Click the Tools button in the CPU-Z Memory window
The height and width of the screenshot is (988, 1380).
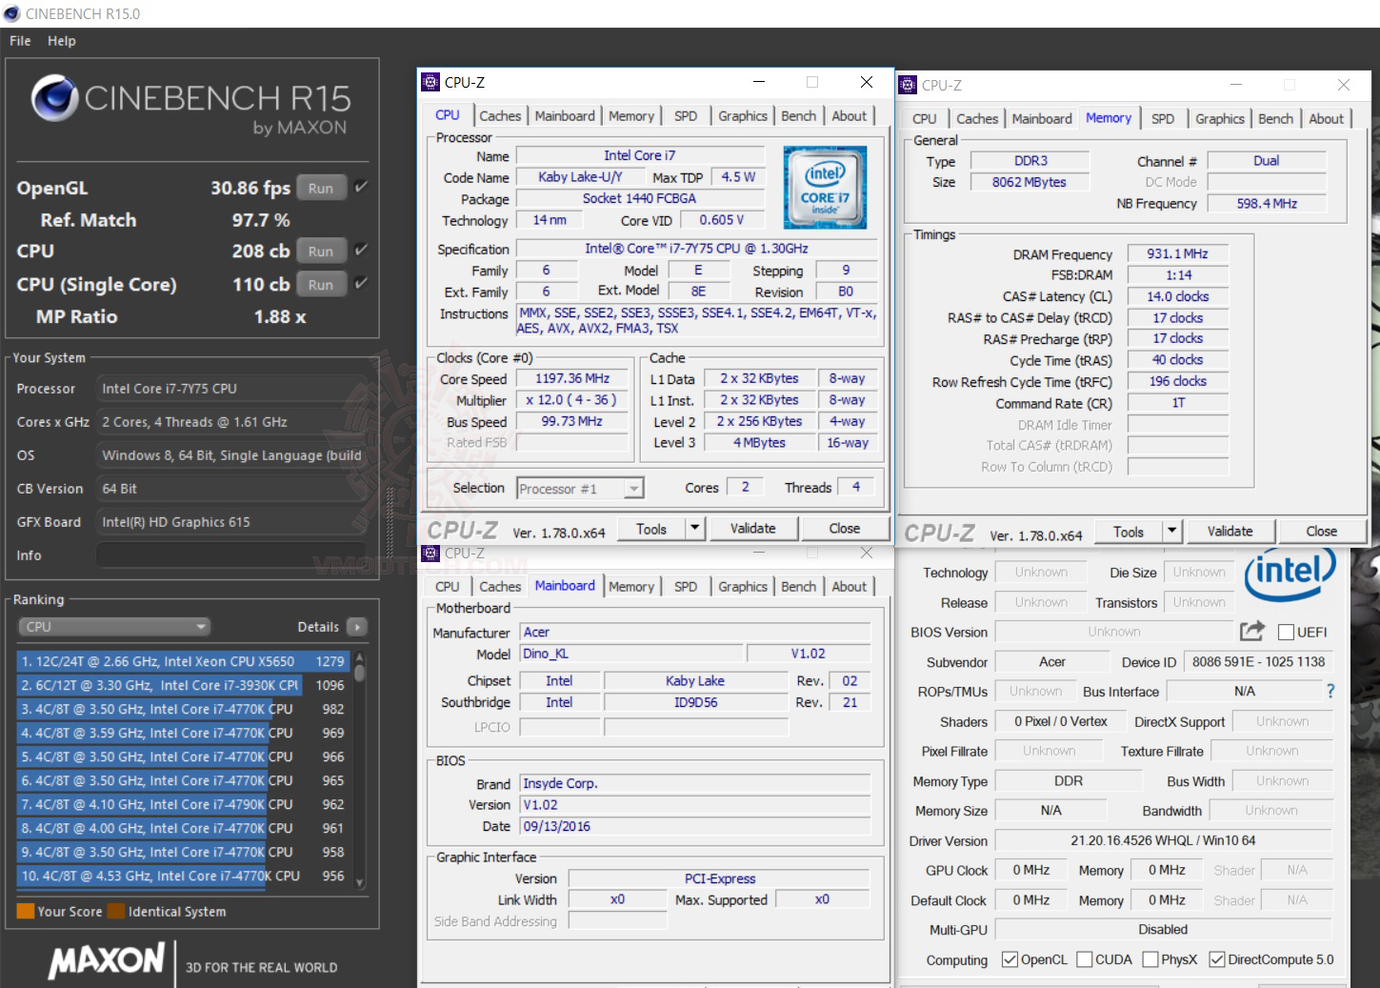[1129, 531]
